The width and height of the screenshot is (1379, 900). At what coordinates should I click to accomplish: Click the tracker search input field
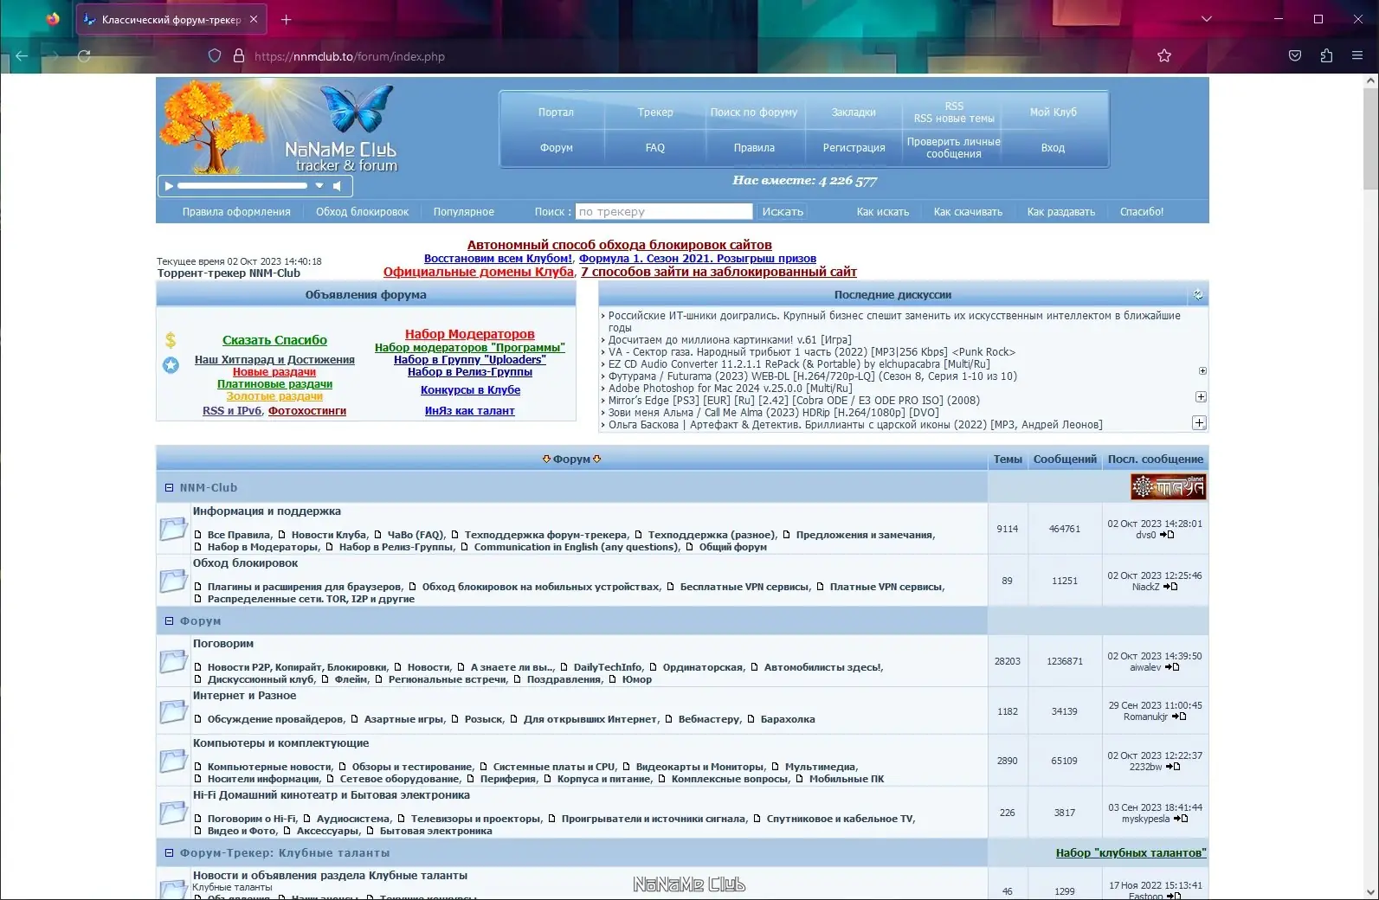coord(664,211)
